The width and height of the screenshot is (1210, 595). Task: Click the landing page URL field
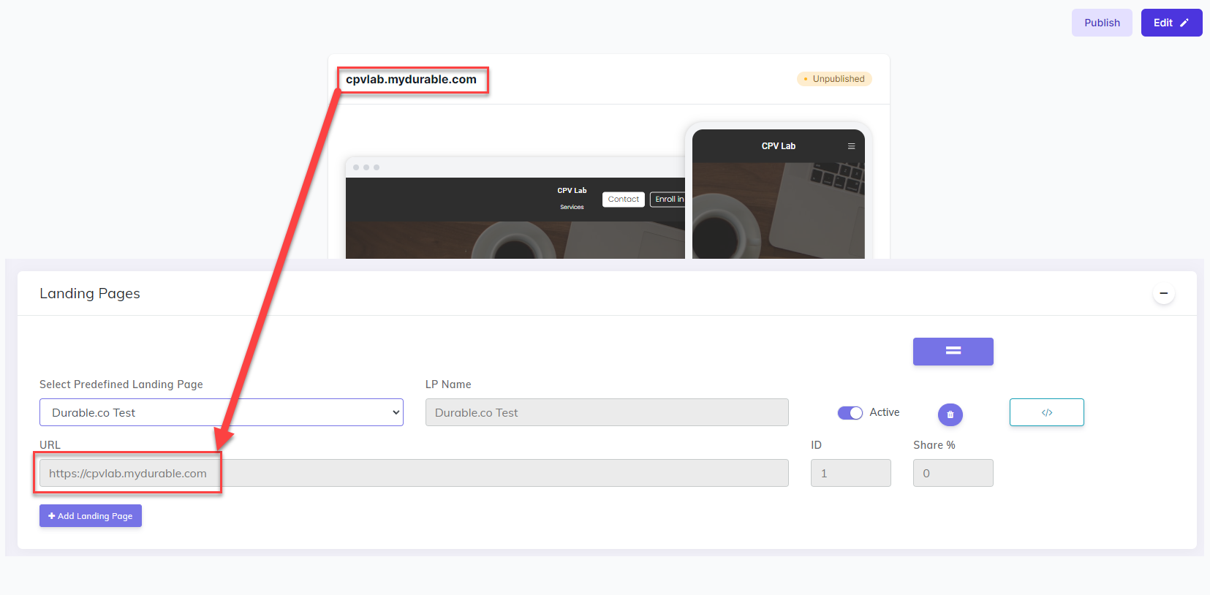pyautogui.click(x=414, y=473)
